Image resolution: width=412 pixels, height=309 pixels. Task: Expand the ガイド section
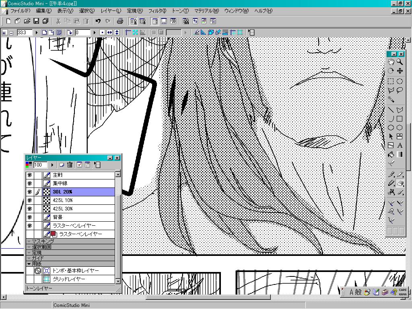pos(29,258)
